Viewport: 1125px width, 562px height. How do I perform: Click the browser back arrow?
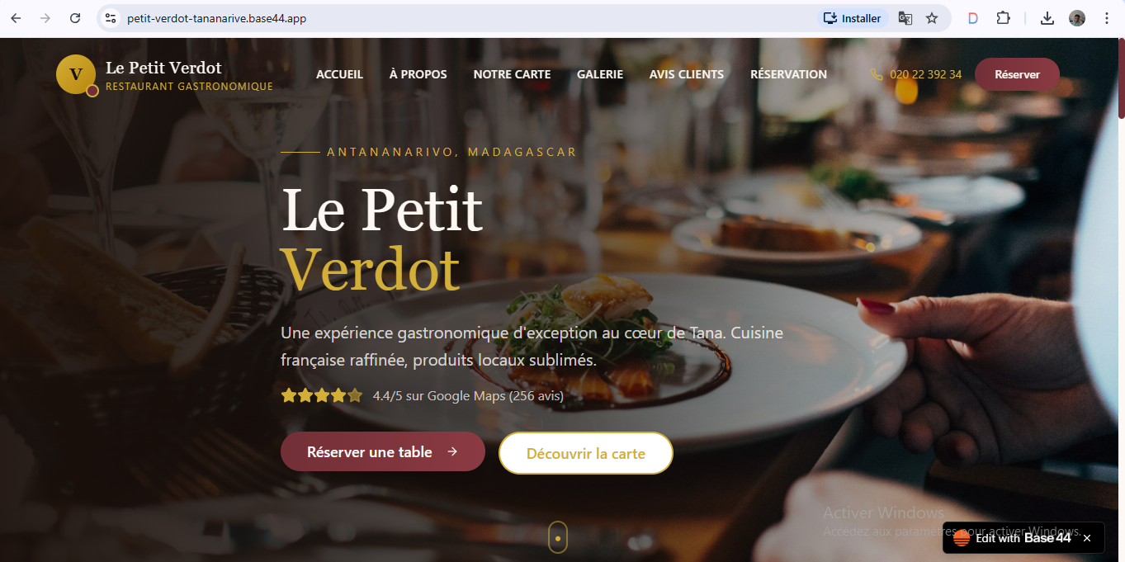point(16,18)
